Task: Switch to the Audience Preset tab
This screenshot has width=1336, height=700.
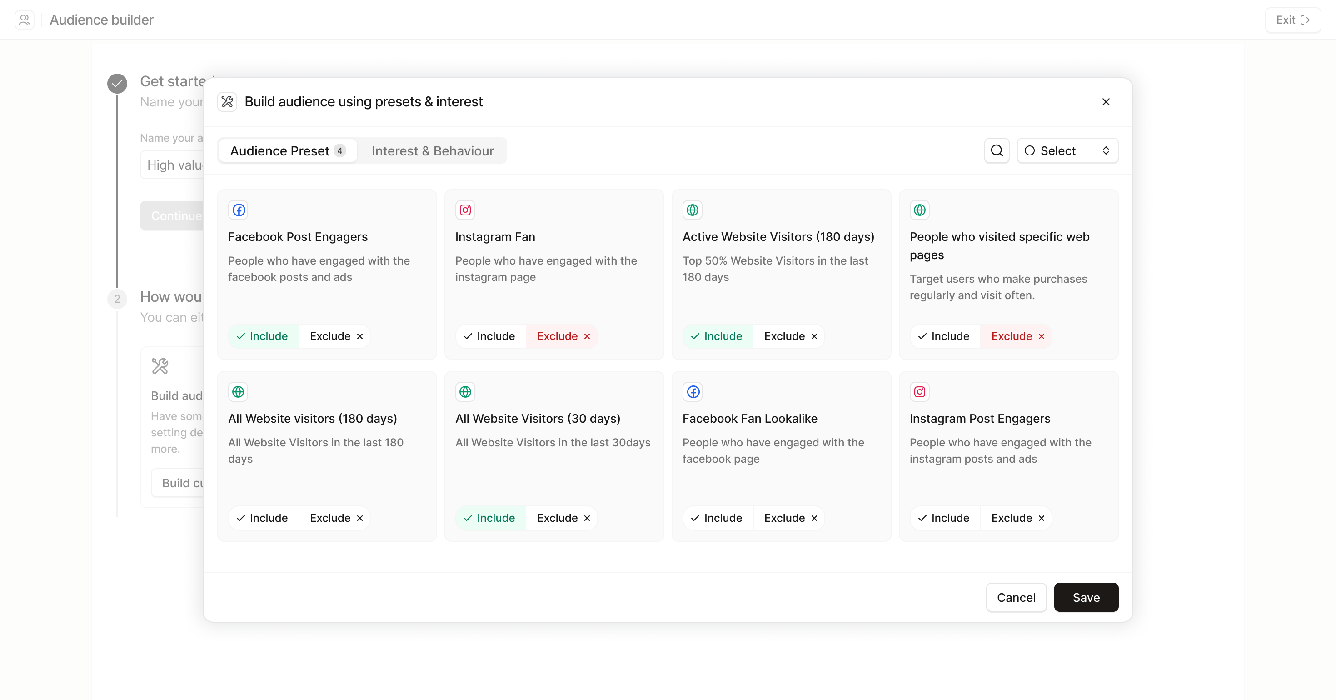Action: click(x=288, y=150)
